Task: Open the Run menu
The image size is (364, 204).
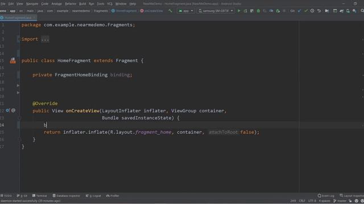Action: (92, 4)
